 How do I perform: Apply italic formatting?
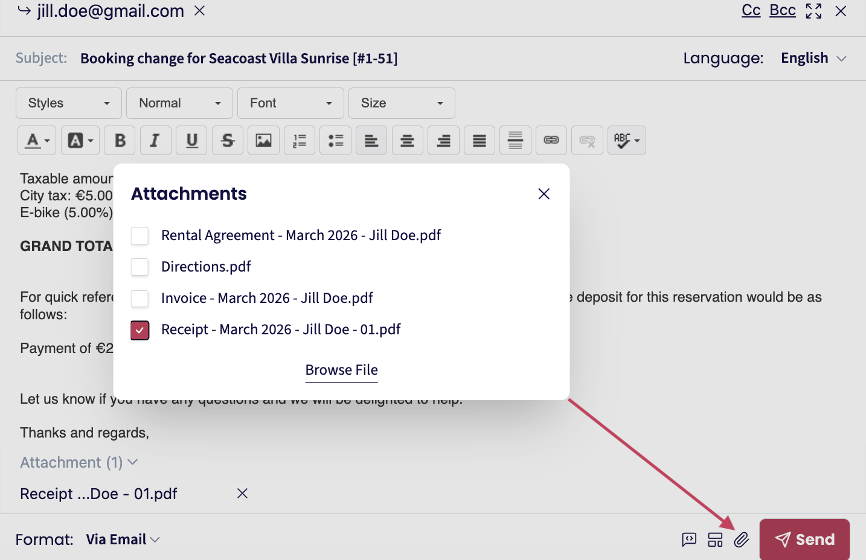(155, 141)
